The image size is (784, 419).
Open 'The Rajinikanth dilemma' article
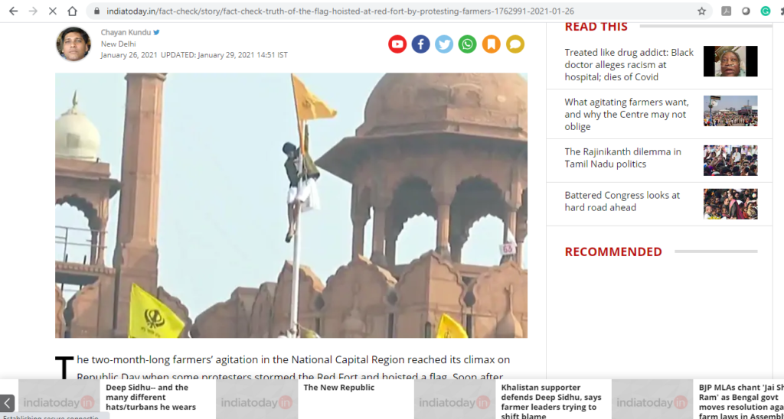coord(622,158)
